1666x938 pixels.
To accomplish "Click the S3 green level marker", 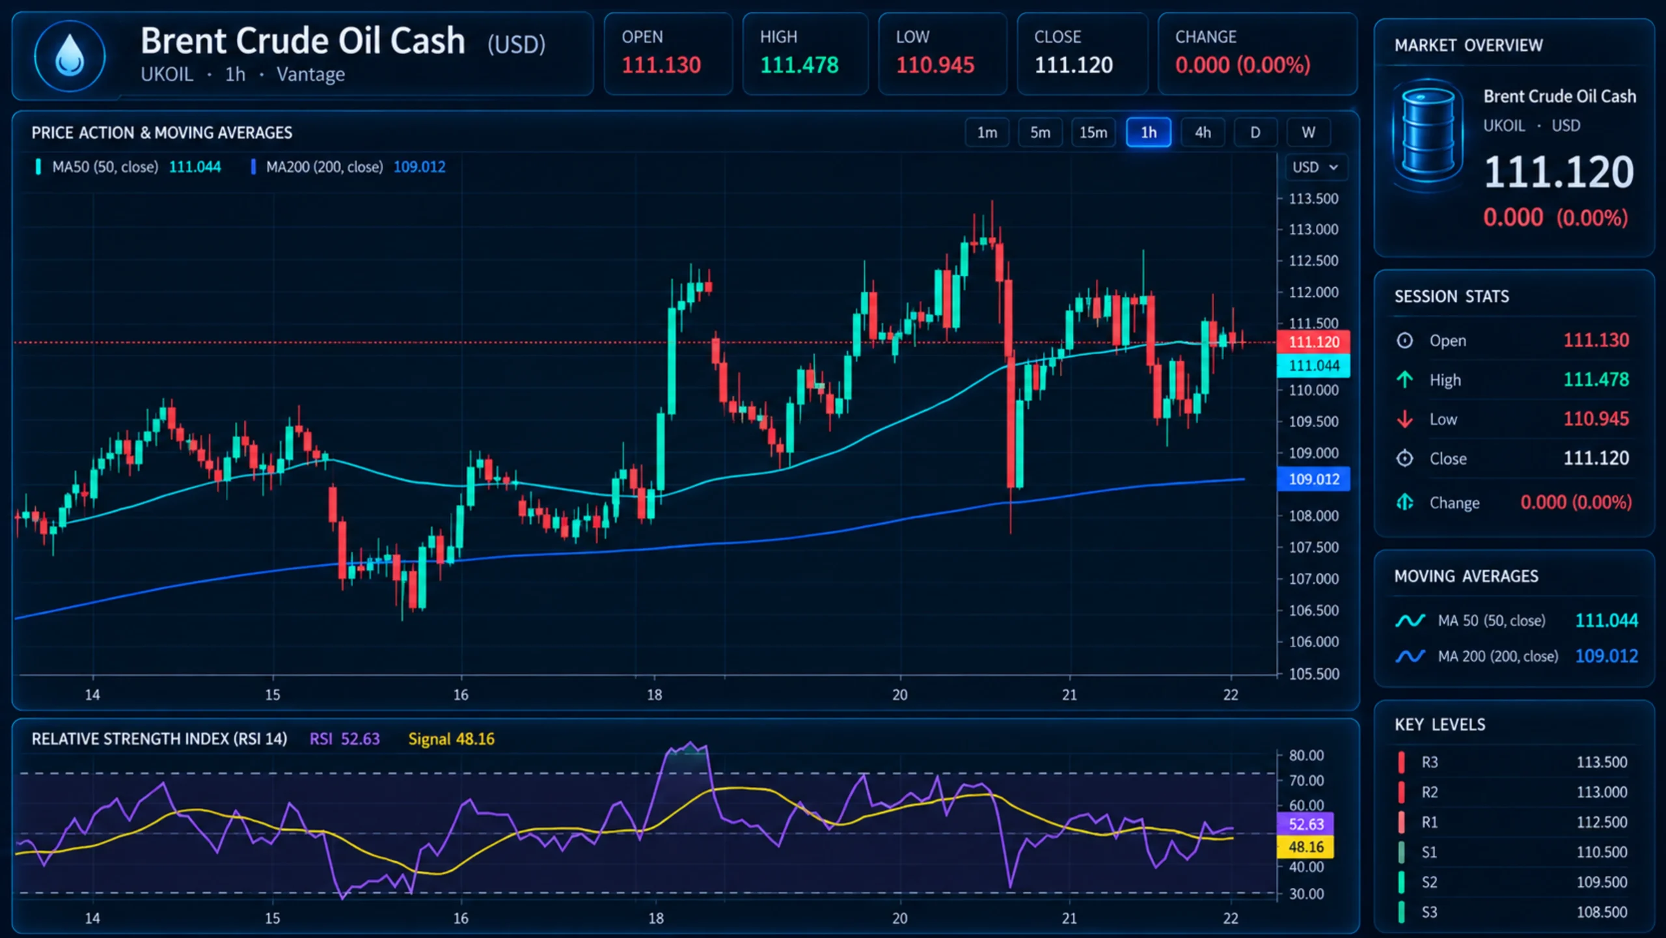I will 1401,913.
